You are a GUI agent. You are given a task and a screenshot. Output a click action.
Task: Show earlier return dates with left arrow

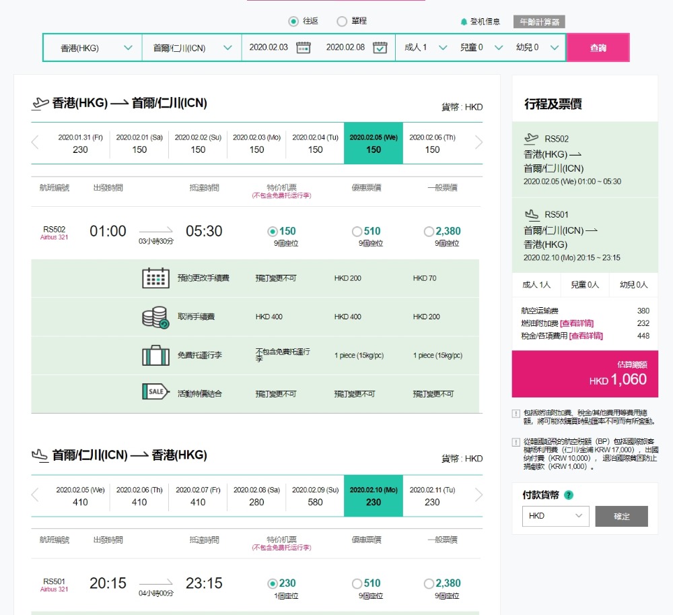pyautogui.click(x=36, y=495)
